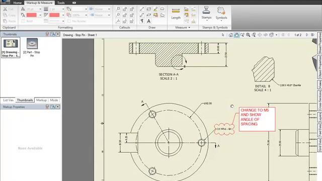322x181 pixels.
Task: Choose rectangle callout with rectangle cloud
Action: 125,9
